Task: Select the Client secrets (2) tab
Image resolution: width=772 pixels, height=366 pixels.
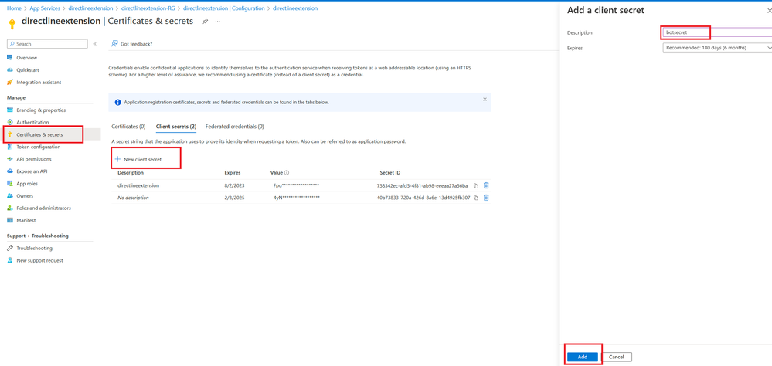Action: [176, 127]
